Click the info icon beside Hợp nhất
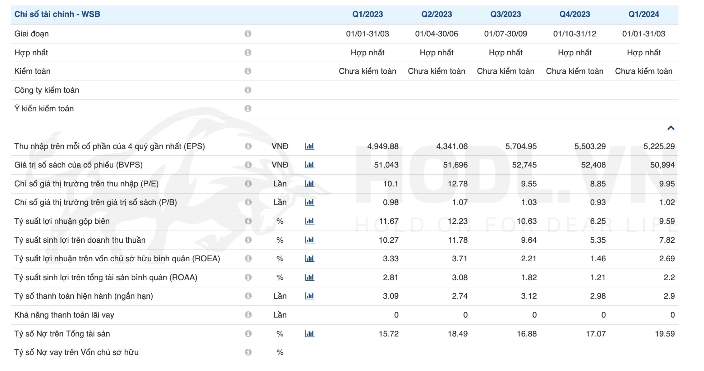This screenshot has width=704, height=371. point(248,52)
